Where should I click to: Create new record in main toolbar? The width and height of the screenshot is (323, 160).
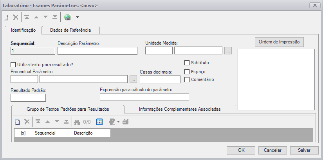pyautogui.click(x=6, y=18)
